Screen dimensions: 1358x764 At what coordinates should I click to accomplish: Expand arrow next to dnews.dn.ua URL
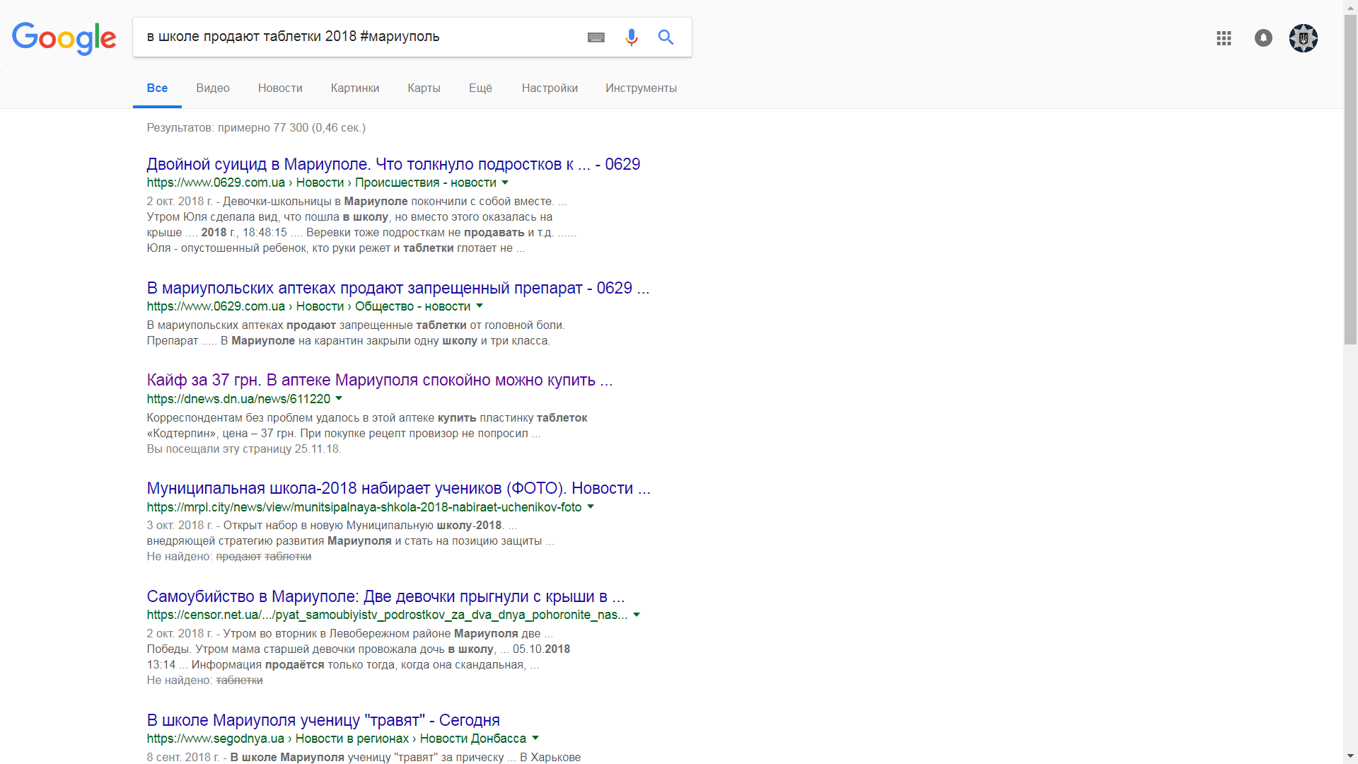(x=339, y=399)
